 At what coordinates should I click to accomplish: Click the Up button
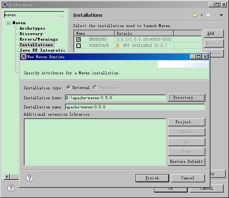pyautogui.click(x=187, y=142)
